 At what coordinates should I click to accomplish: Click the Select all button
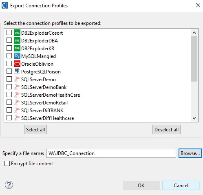coord(35,130)
